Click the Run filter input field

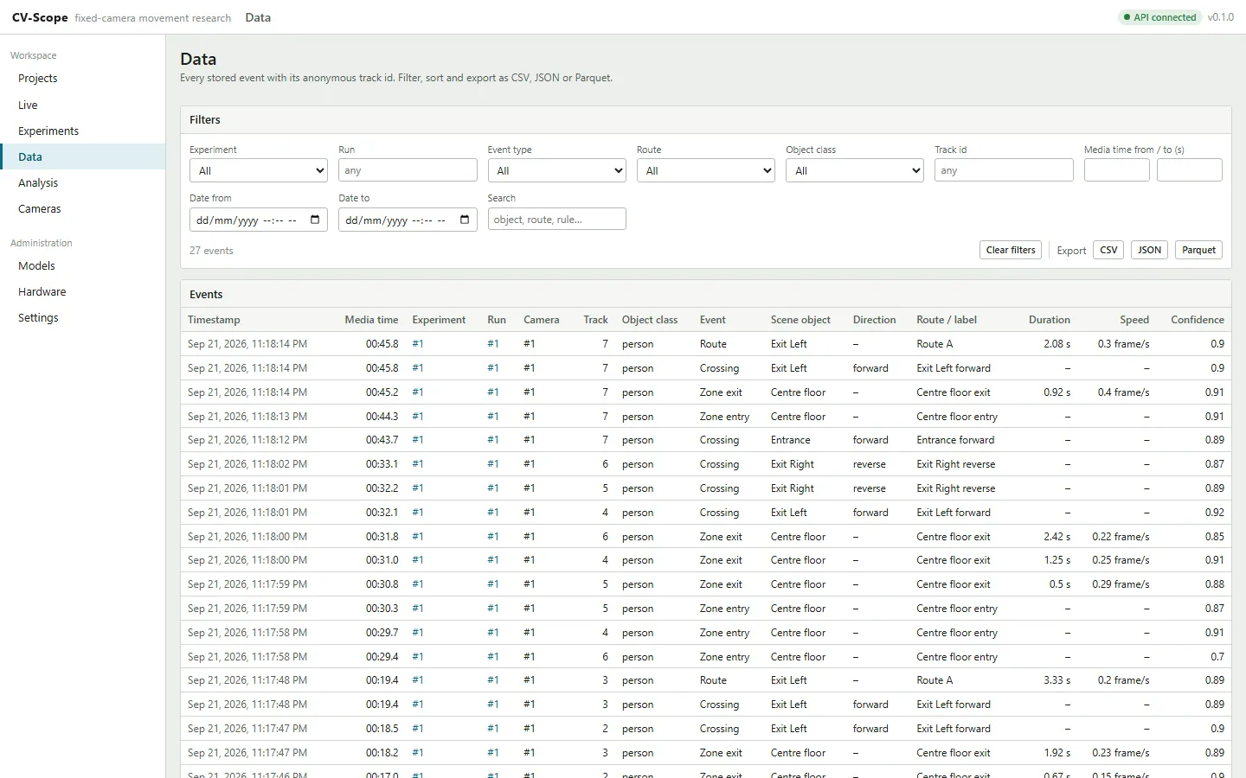tap(408, 170)
